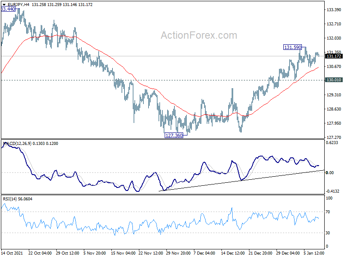
Task: Click the 130.670 price axis value
Action: [334, 67]
